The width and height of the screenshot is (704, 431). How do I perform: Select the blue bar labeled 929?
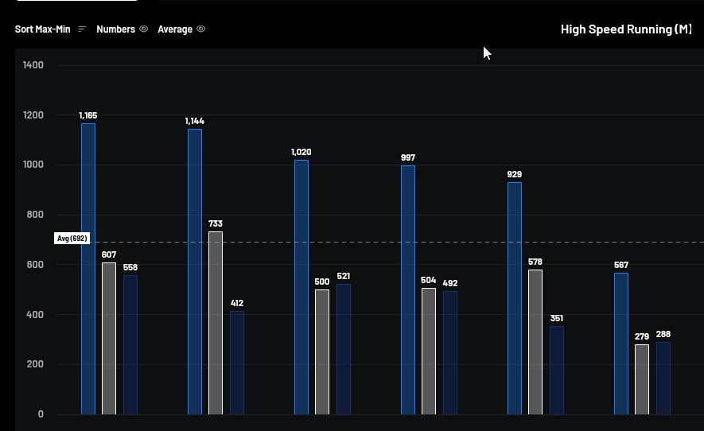[x=515, y=298]
